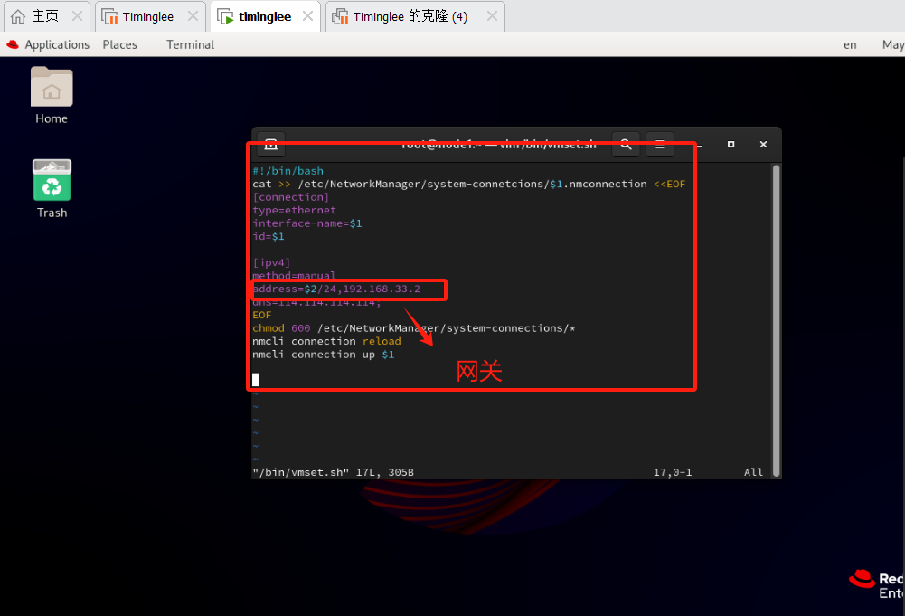Click the [connection] line
905x616 pixels.
pyautogui.click(x=290, y=197)
